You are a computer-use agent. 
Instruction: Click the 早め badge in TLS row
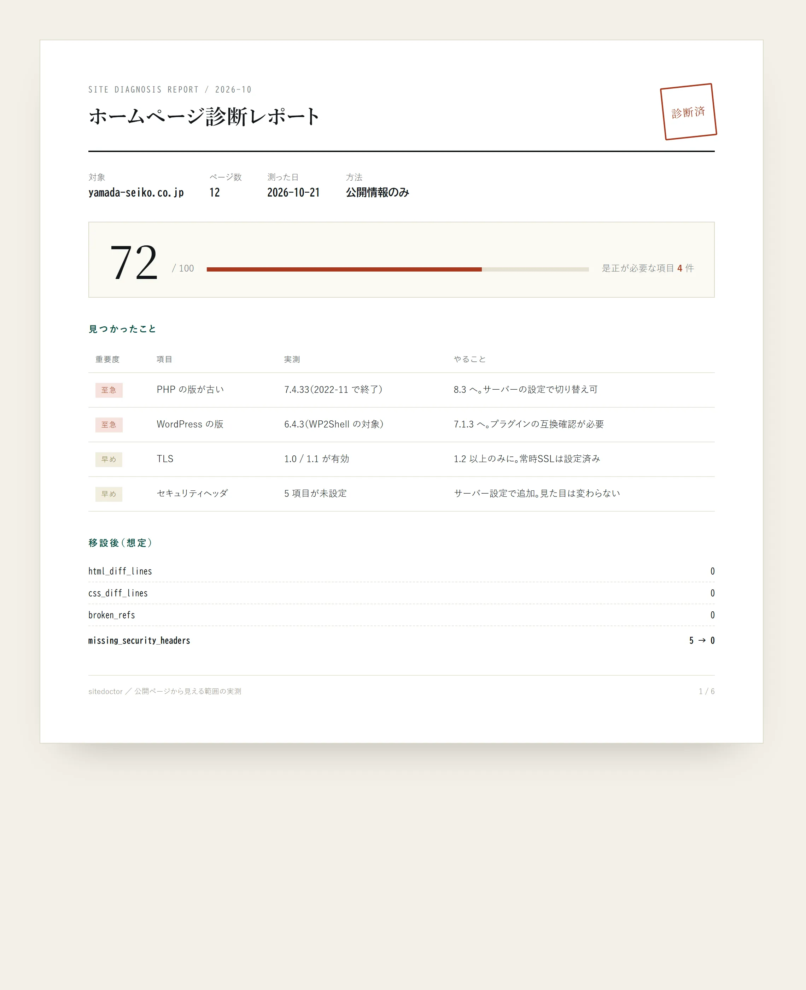pos(109,459)
